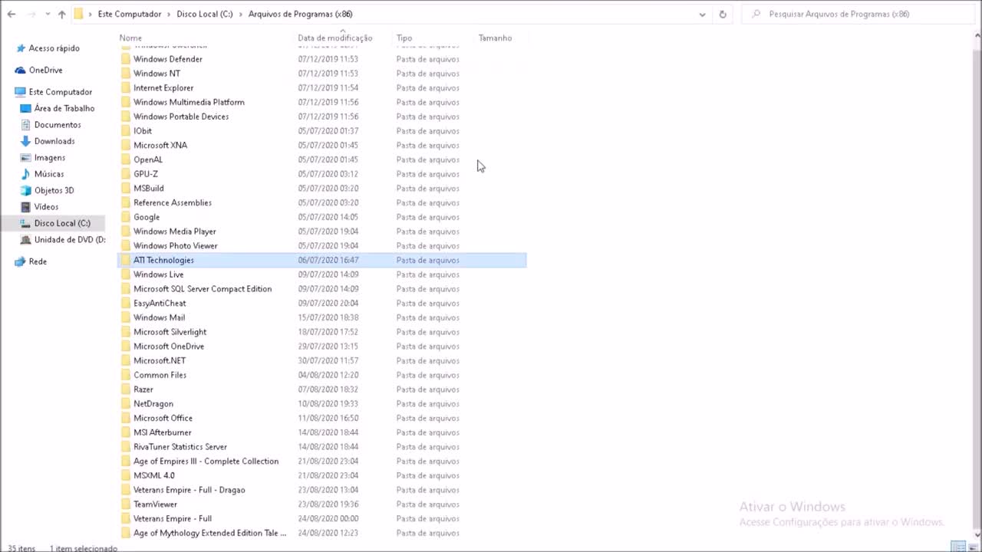Go up one folder level arrow
The image size is (982, 552).
tap(62, 14)
